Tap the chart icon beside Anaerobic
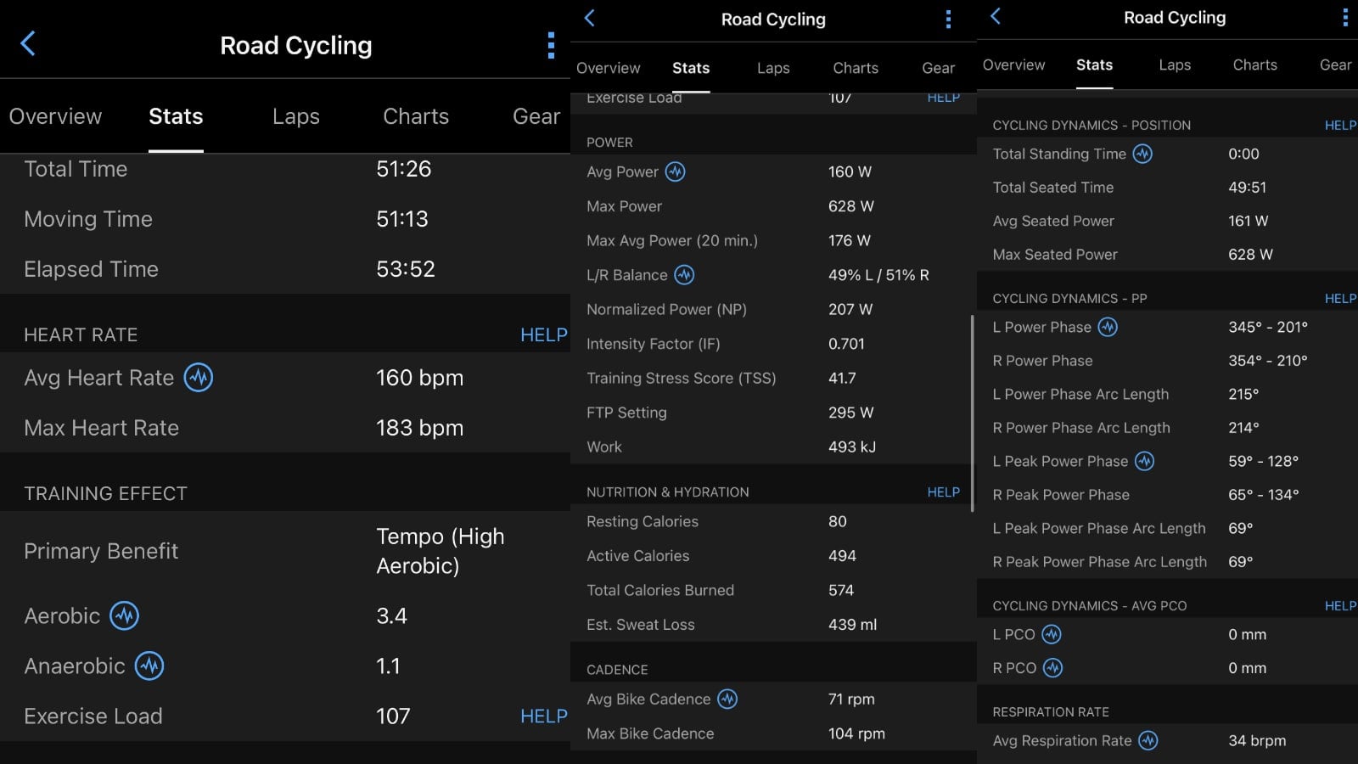This screenshot has width=1358, height=764. [150, 666]
